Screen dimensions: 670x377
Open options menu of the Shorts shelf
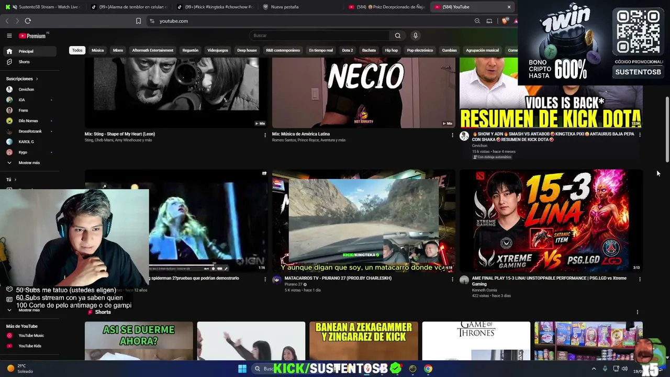click(637, 312)
